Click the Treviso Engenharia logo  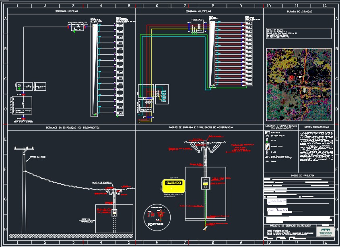pos(325,232)
